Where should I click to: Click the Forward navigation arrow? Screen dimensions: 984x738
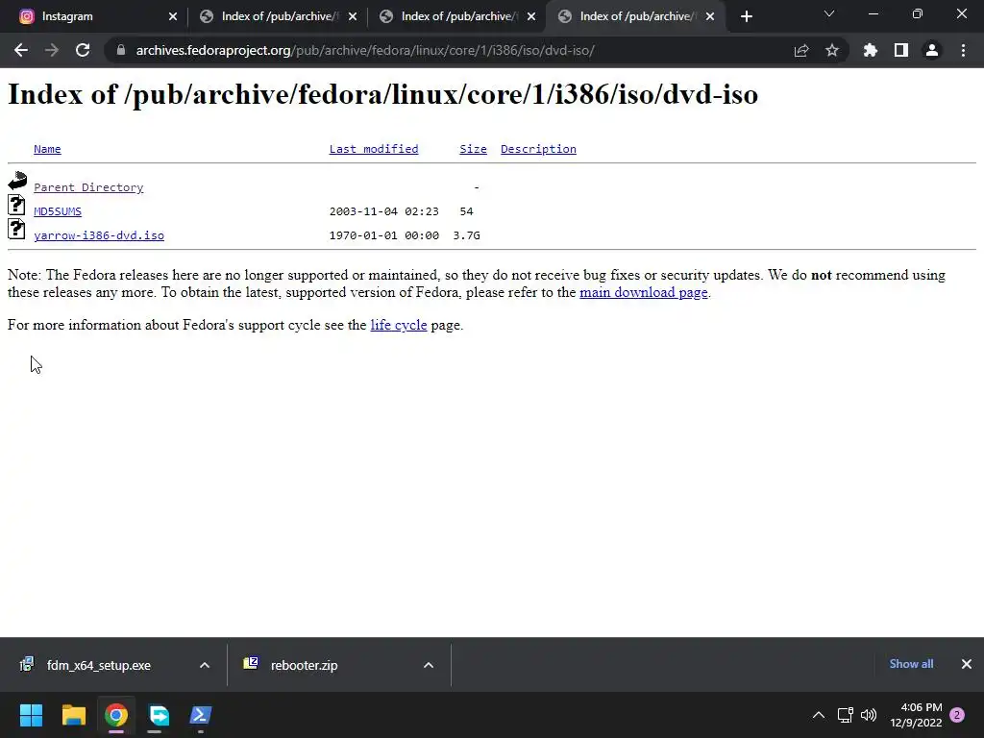point(52,50)
